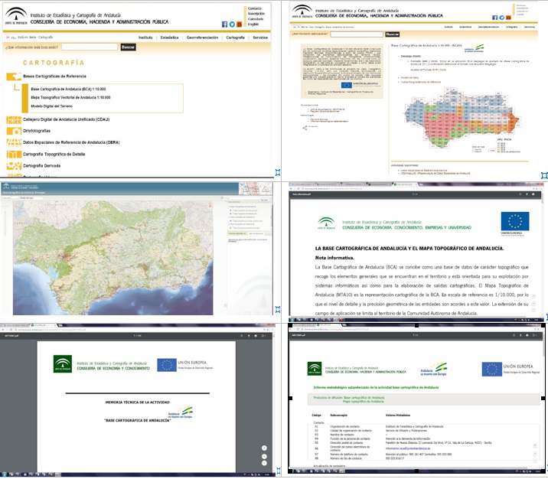
Task: Click the Compartir share icon on BCA page
Action: point(305,128)
